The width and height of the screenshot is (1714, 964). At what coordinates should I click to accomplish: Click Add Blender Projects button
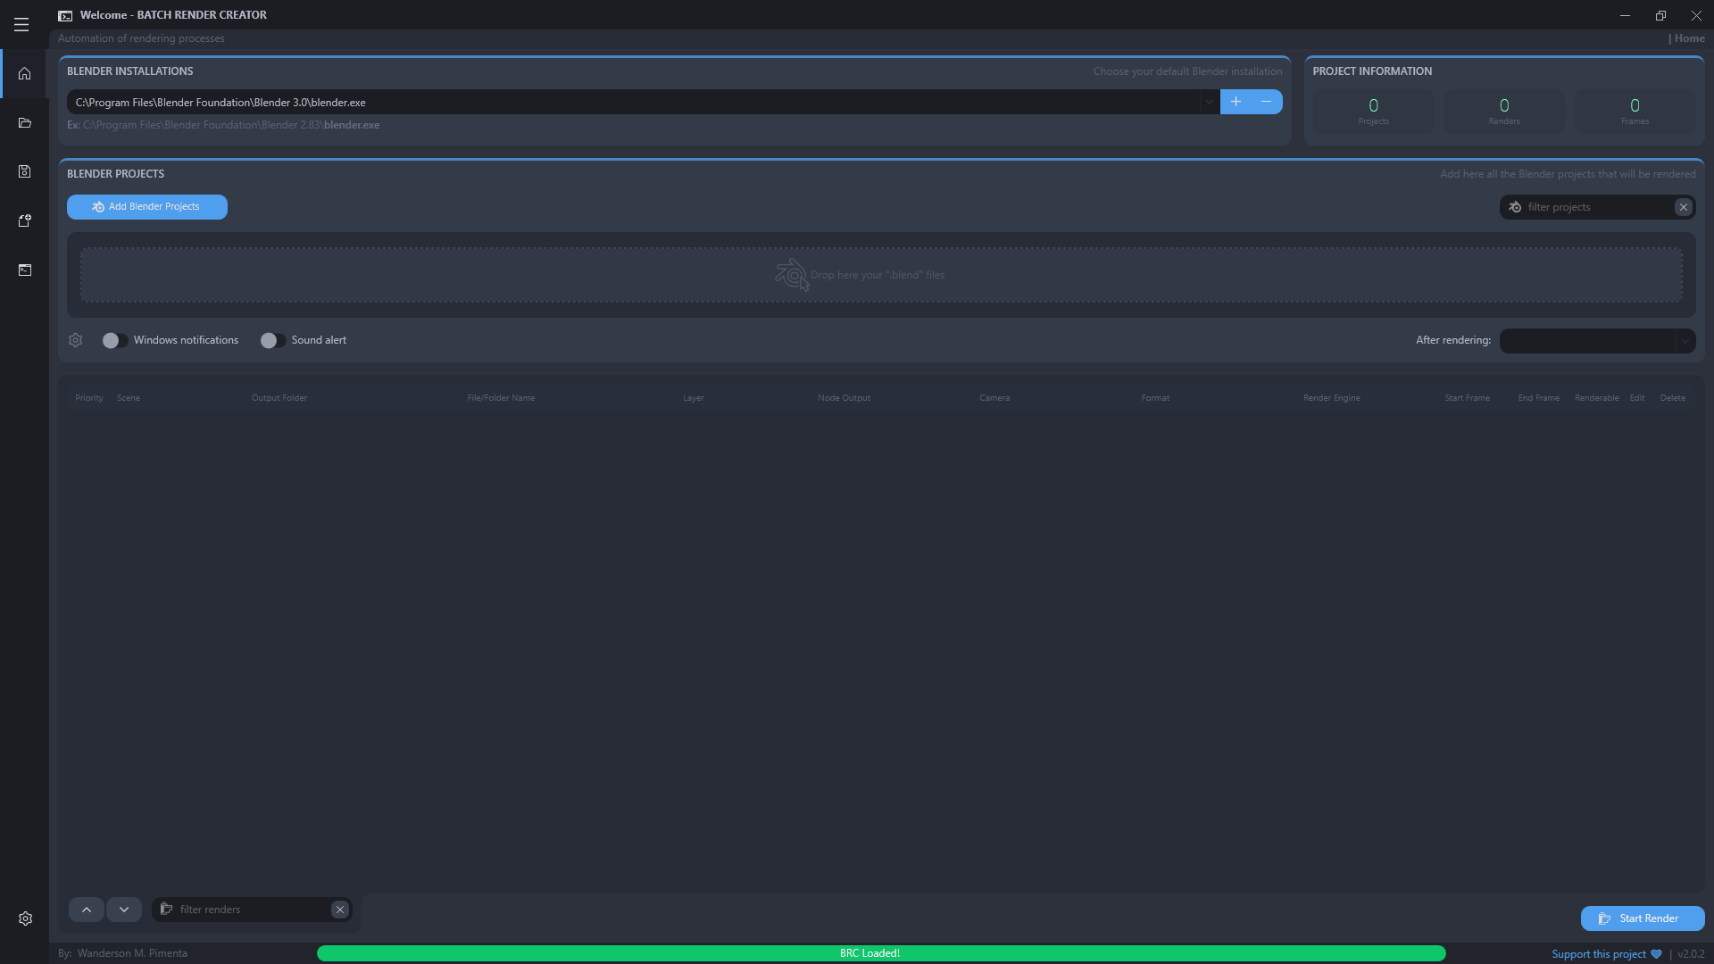(x=147, y=206)
